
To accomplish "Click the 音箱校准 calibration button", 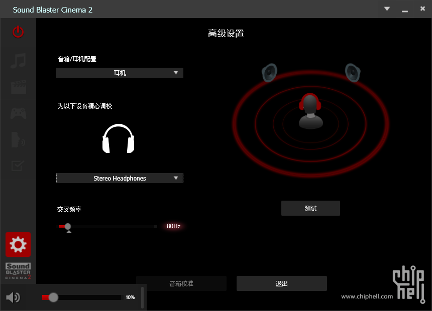I will click(x=181, y=283).
